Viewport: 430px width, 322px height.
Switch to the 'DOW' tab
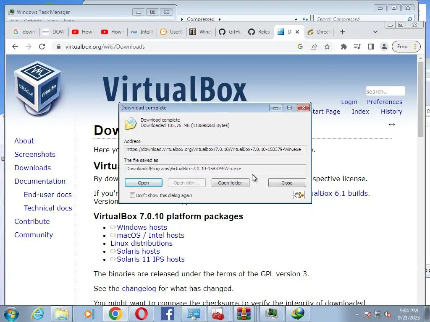53,32
